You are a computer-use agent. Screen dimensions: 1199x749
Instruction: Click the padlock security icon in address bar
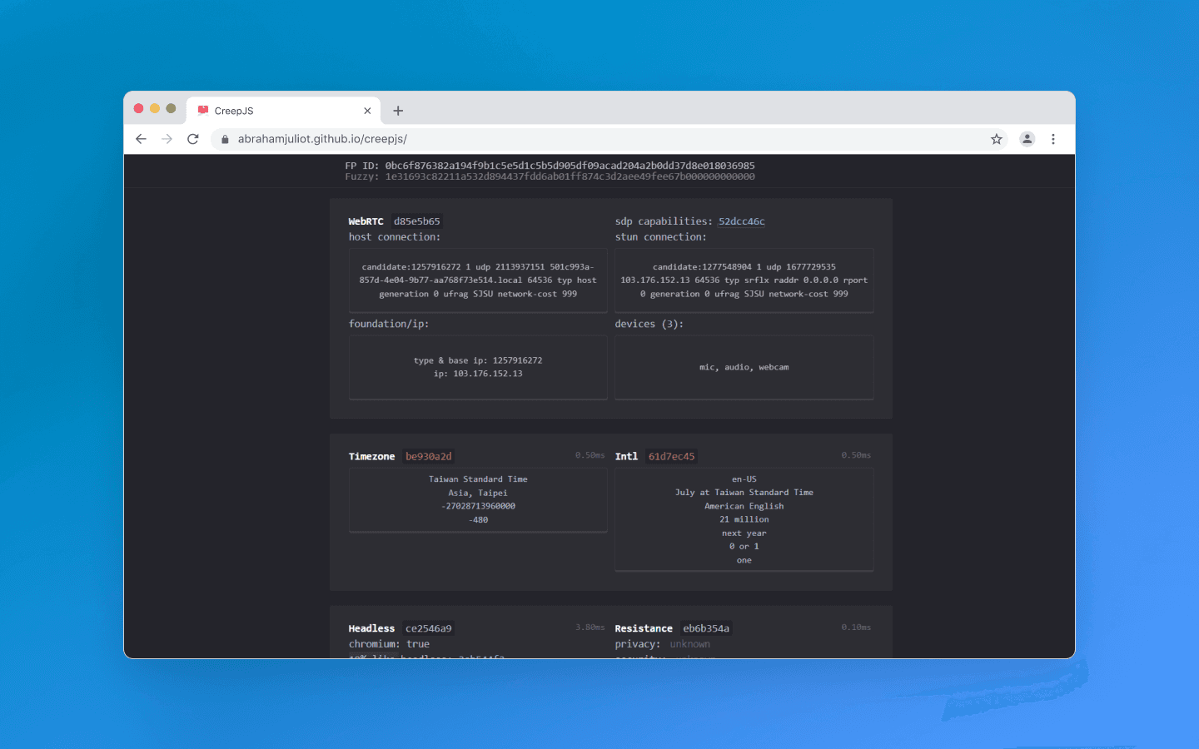pyautogui.click(x=224, y=138)
